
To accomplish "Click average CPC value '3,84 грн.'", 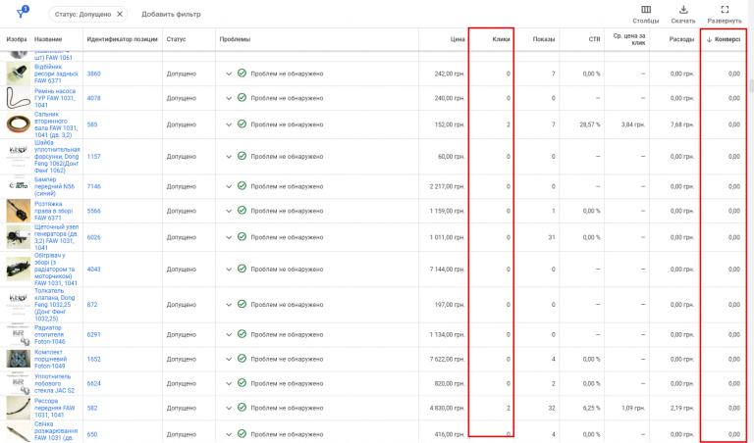I will click(x=633, y=124).
